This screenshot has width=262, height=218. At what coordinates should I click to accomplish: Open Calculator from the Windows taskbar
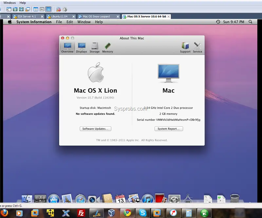189,213
